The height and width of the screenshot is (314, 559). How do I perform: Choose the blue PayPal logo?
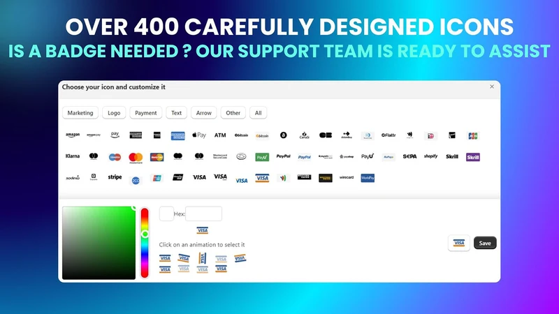point(304,156)
